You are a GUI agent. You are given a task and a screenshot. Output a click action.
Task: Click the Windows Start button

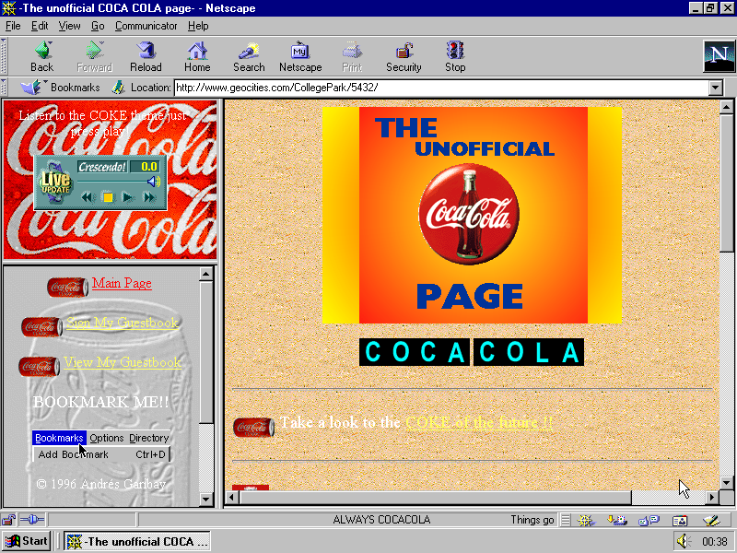click(27, 541)
